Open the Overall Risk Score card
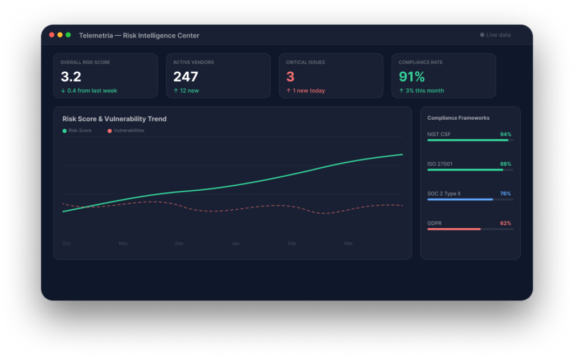Viewport: 574px width, 358px height. click(x=105, y=76)
